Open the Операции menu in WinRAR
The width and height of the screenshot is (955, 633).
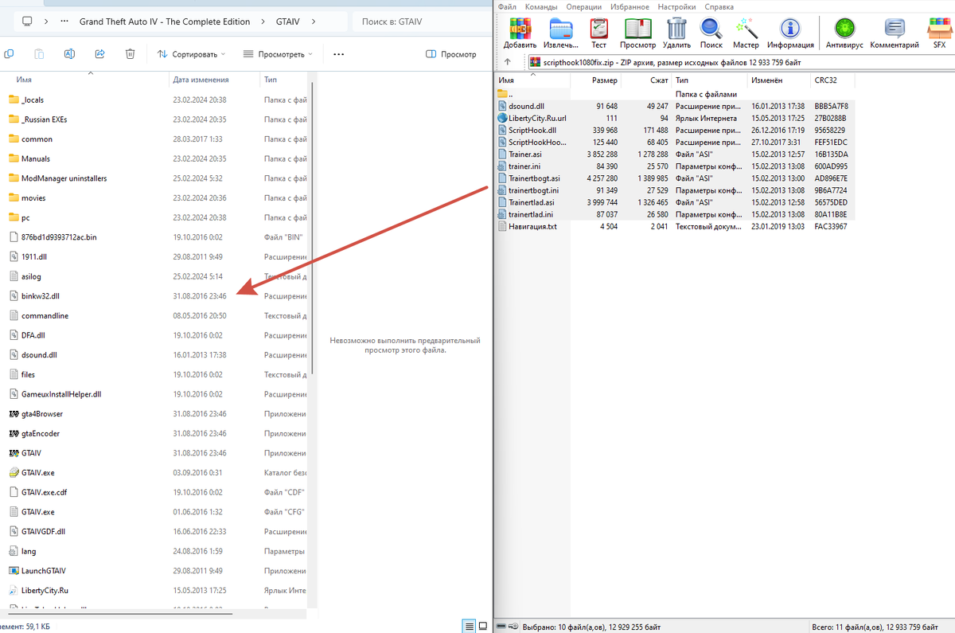pos(584,6)
